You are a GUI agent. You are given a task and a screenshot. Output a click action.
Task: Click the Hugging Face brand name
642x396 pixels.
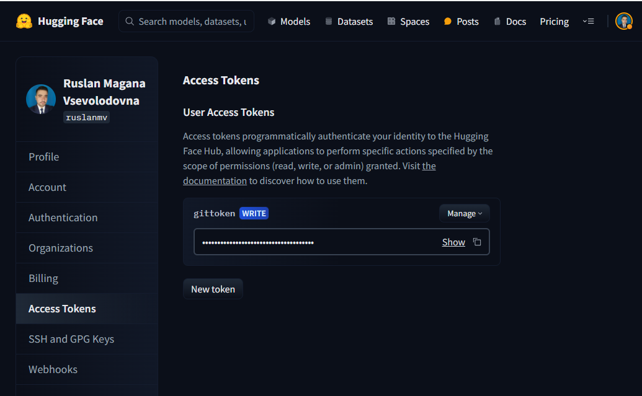pos(71,21)
